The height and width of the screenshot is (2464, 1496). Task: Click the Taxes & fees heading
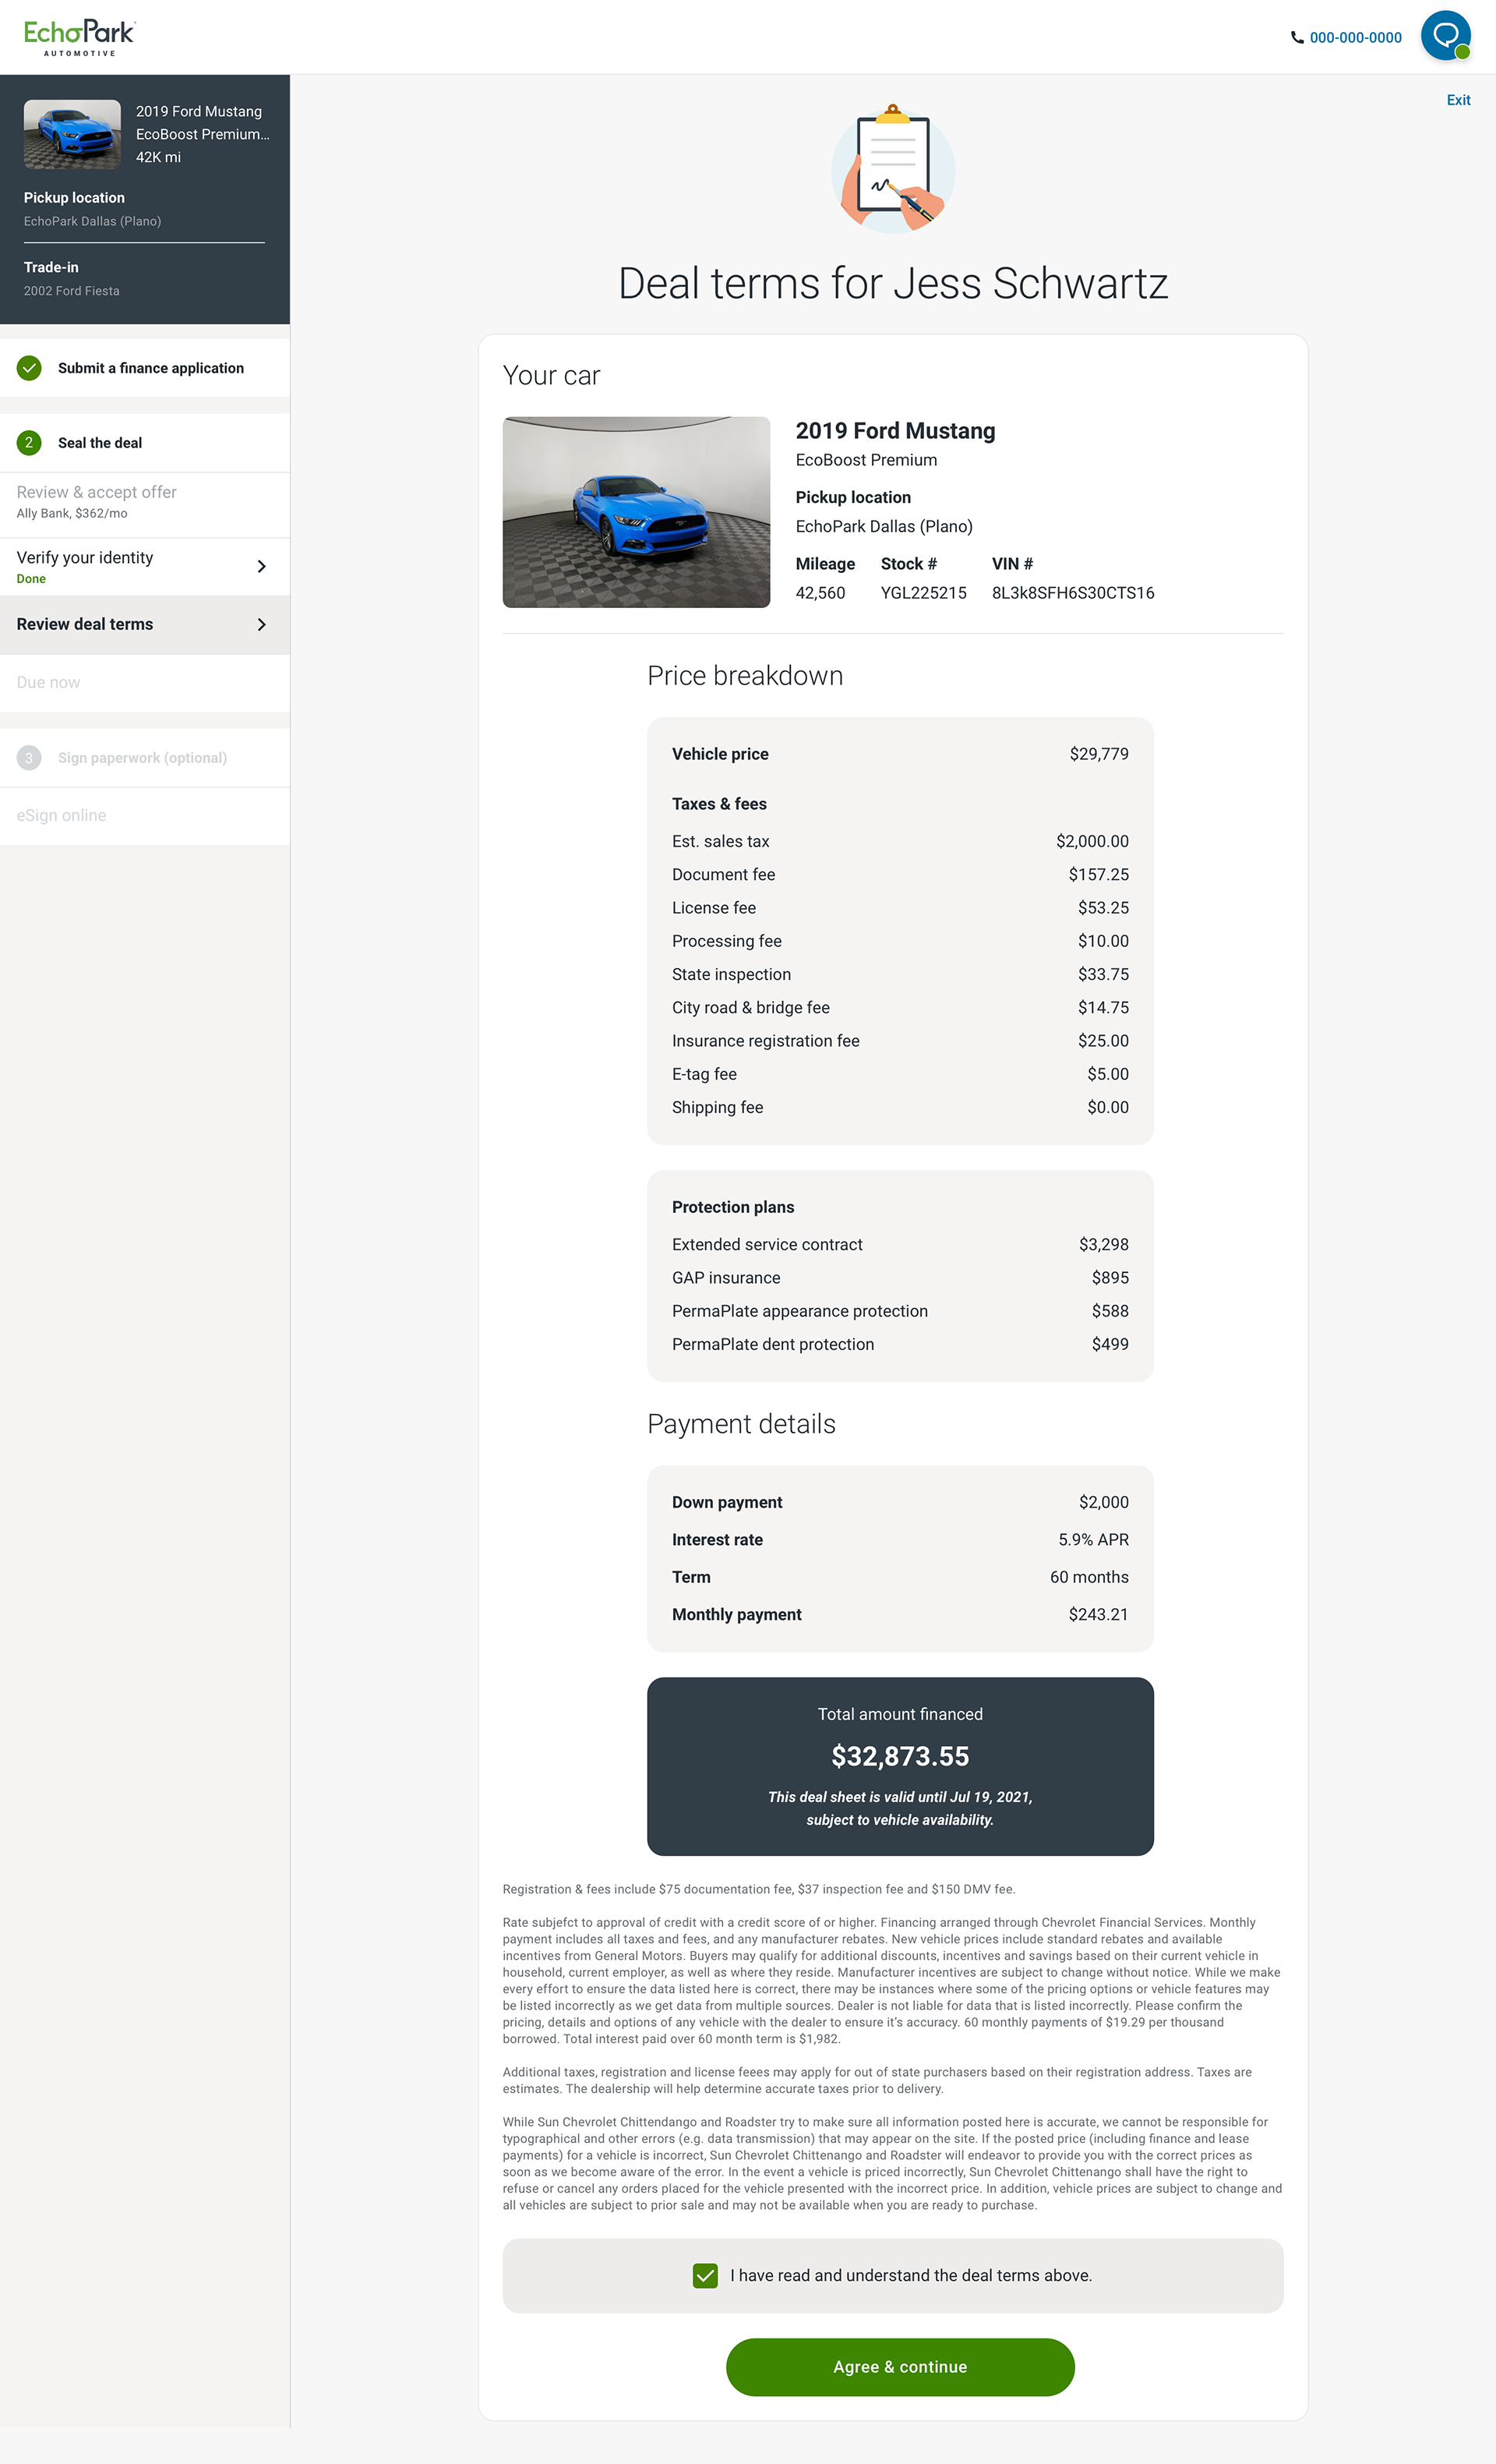tap(719, 804)
